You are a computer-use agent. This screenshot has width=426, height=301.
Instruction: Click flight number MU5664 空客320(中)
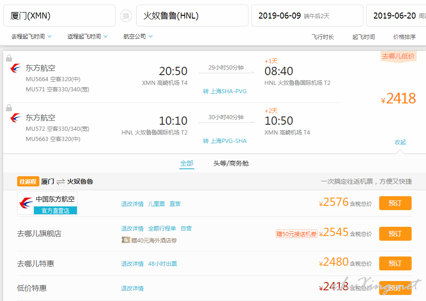[x=53, y=79]
